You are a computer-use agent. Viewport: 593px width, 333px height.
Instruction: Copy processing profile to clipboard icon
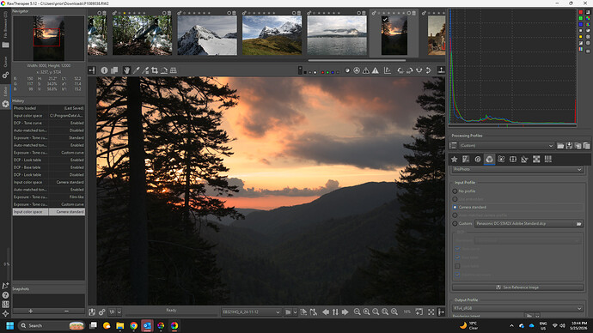[578, 146]
